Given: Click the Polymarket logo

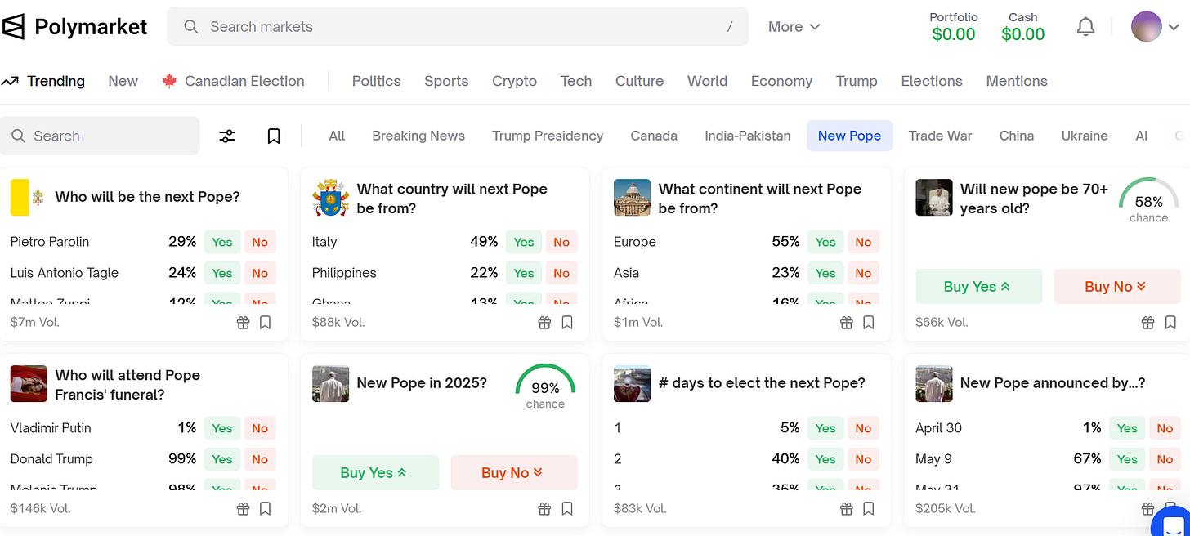Looking at the screenshot, I should point(74,27).
